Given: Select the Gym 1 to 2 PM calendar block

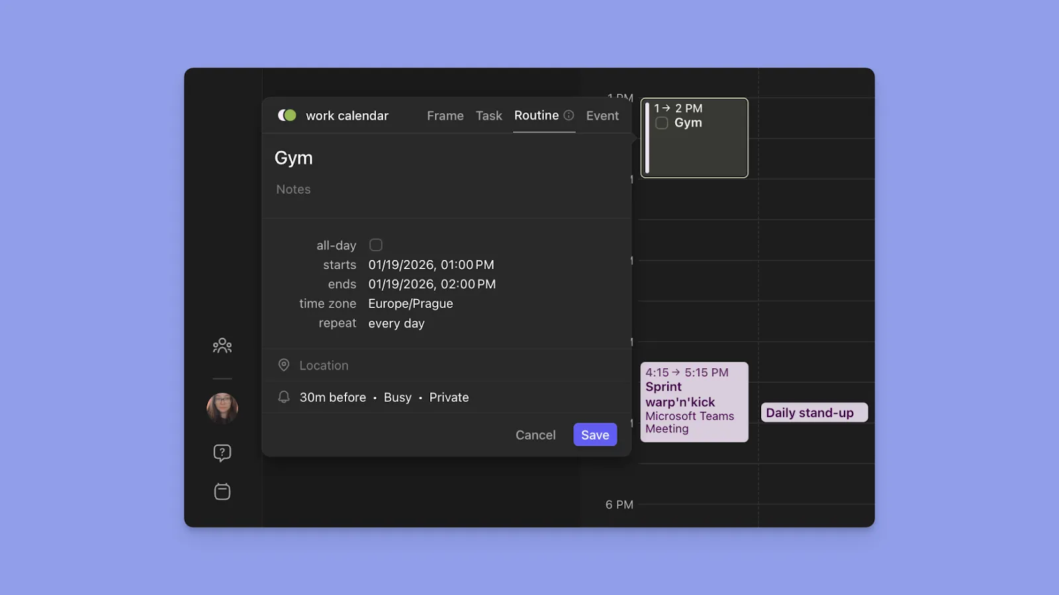Looking at the screenshot, I should (694, 138).
